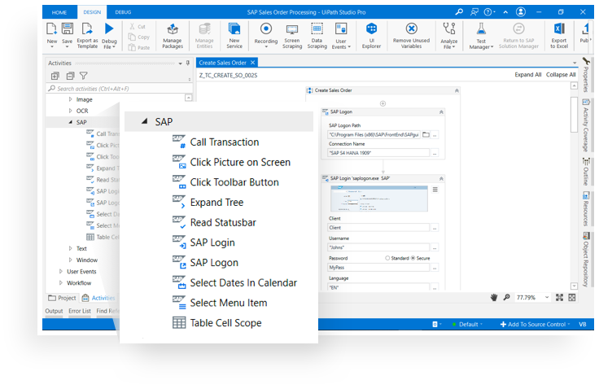The height and width of the screenshot is (389, 599).
Task: Collapse the SAP category in zoomed list
Action: tap(144, 122)
